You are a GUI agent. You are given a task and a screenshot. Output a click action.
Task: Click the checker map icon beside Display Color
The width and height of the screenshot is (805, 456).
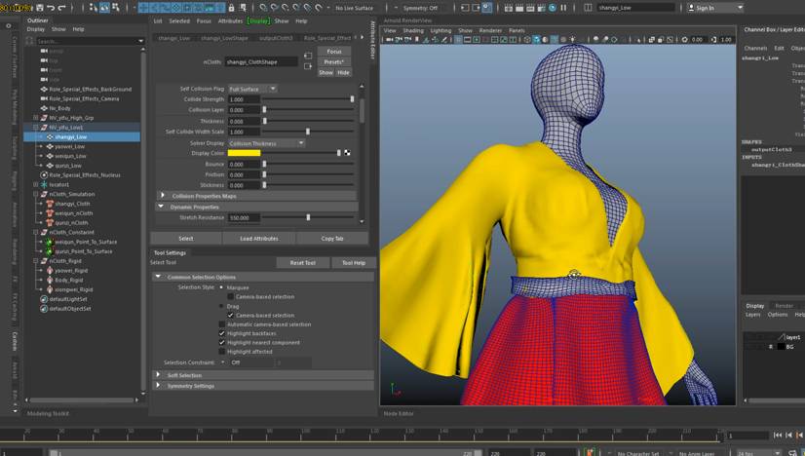(x=348, y=153)
